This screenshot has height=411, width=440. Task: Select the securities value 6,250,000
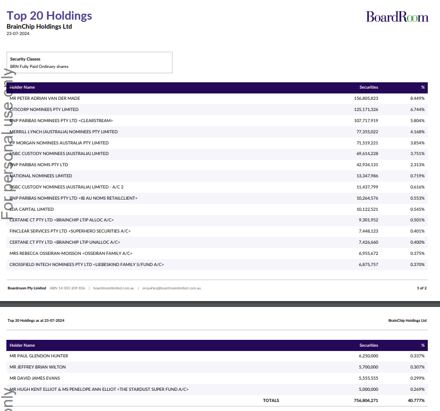click(x=368, y=356)
